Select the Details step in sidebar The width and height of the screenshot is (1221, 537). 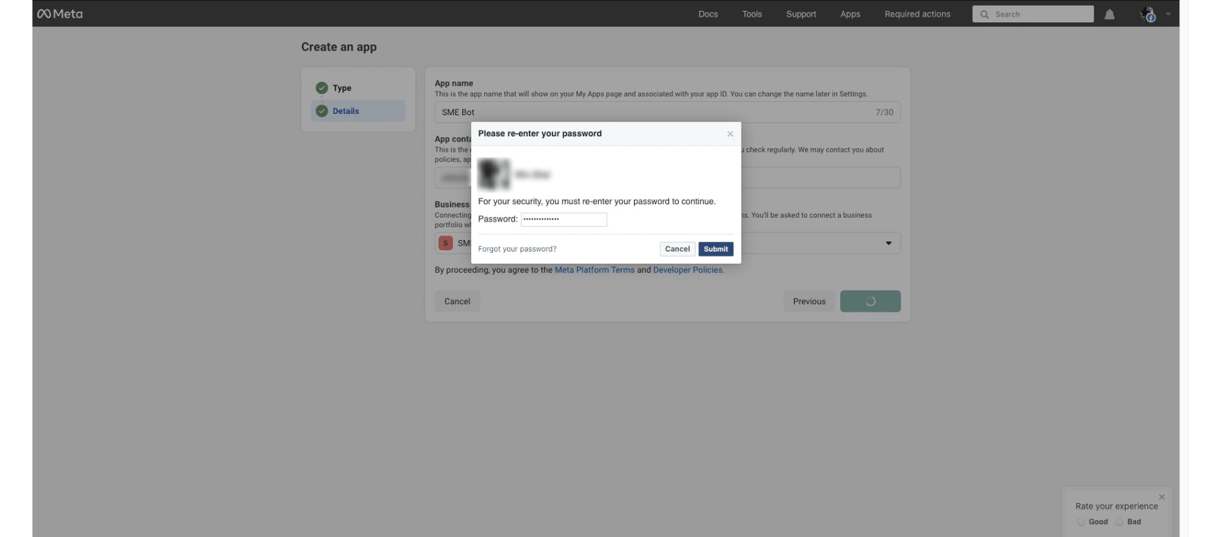pyautogui.click(x=358, y=111)
